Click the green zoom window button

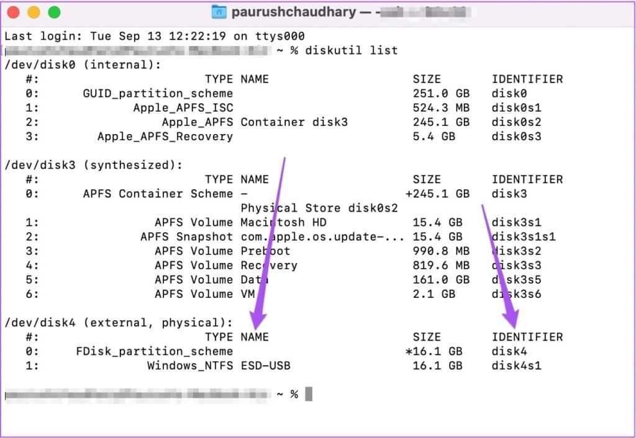click(55, 12)
